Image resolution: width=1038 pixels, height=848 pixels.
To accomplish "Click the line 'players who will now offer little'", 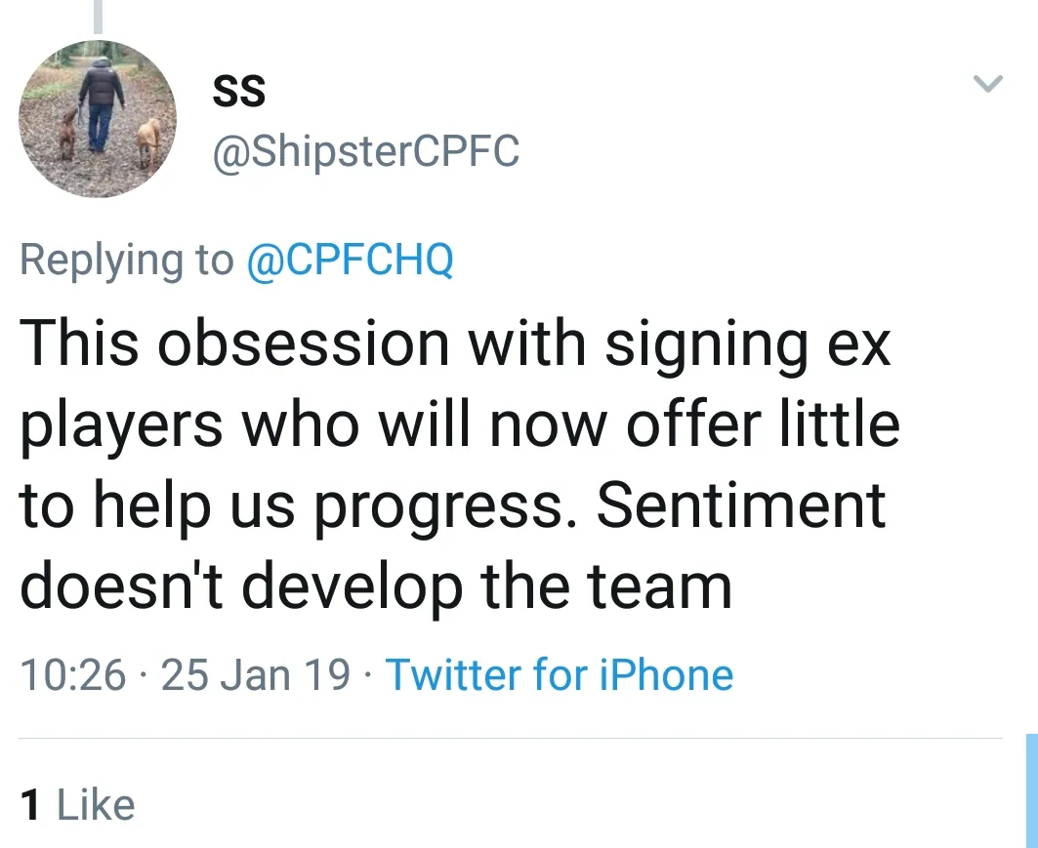I will tap(459, 424).
